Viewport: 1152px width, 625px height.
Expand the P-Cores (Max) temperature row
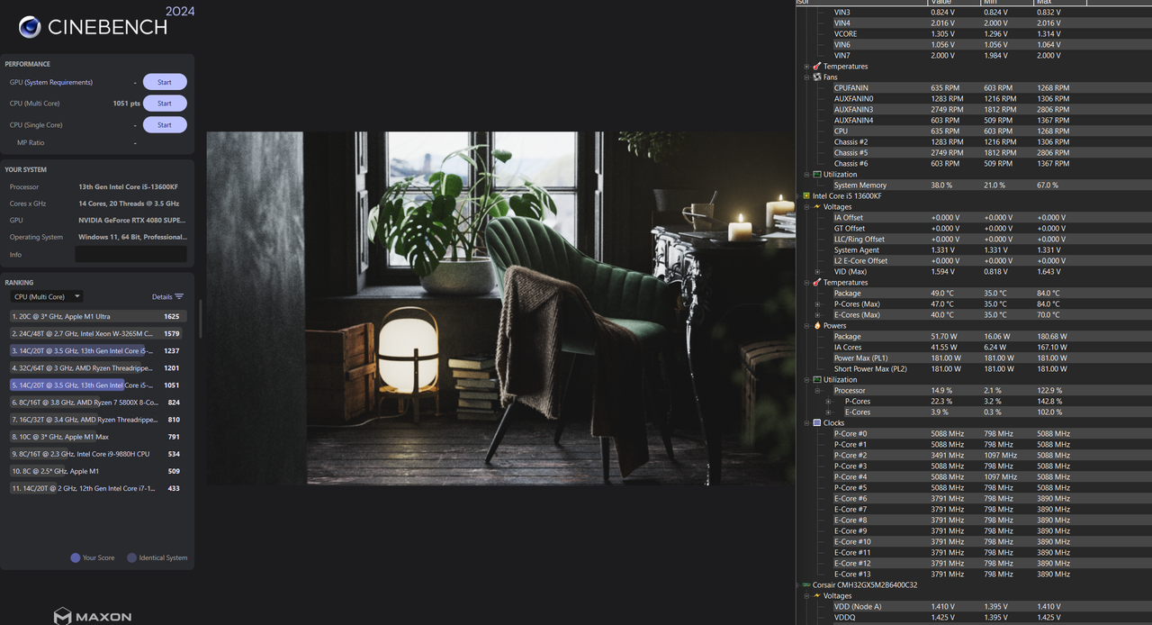point(817,304)
